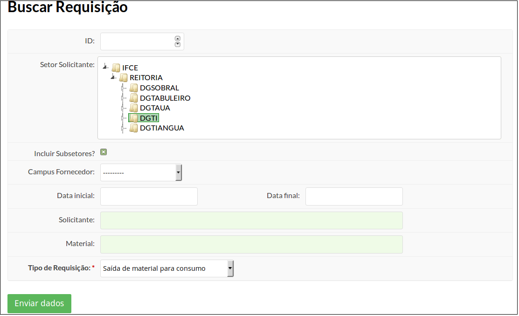Screen dimensions: 519x316
Task: Click the REITORIA folder icon
Action: [x=124, y=78]
